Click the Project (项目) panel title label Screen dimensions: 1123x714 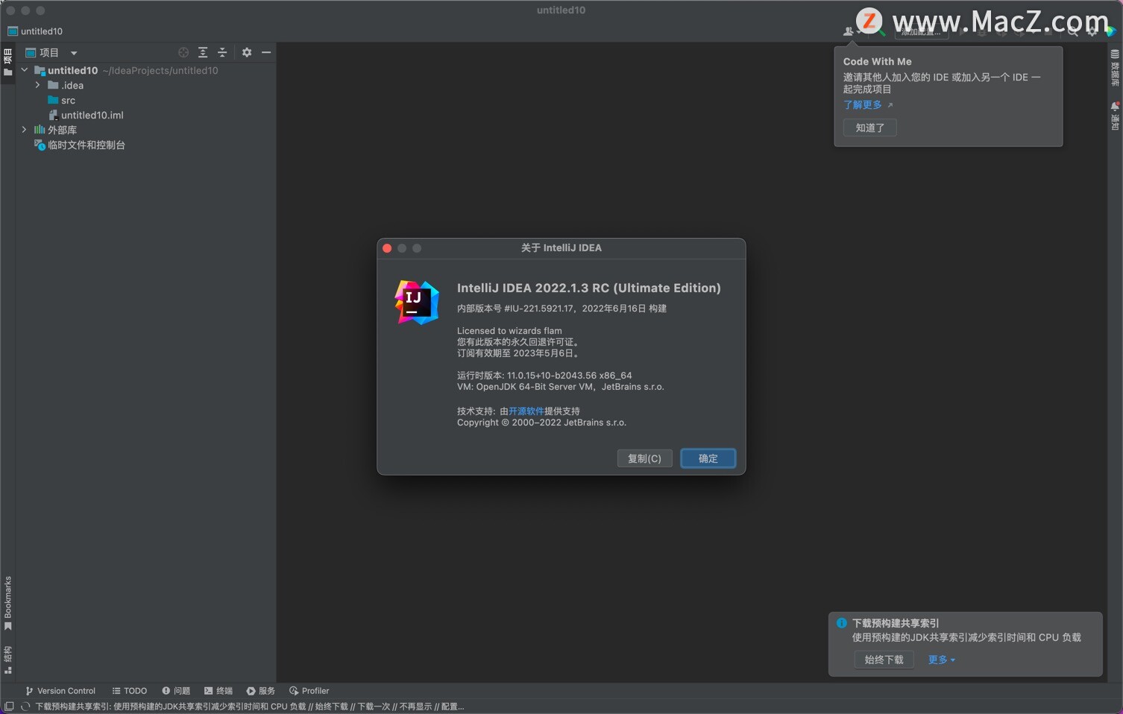tap(49, 53)
